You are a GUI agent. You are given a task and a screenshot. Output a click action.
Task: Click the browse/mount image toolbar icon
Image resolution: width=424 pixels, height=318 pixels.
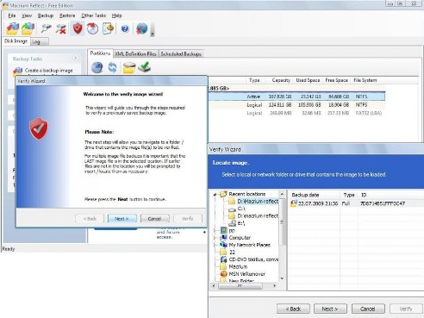[47, 28]
